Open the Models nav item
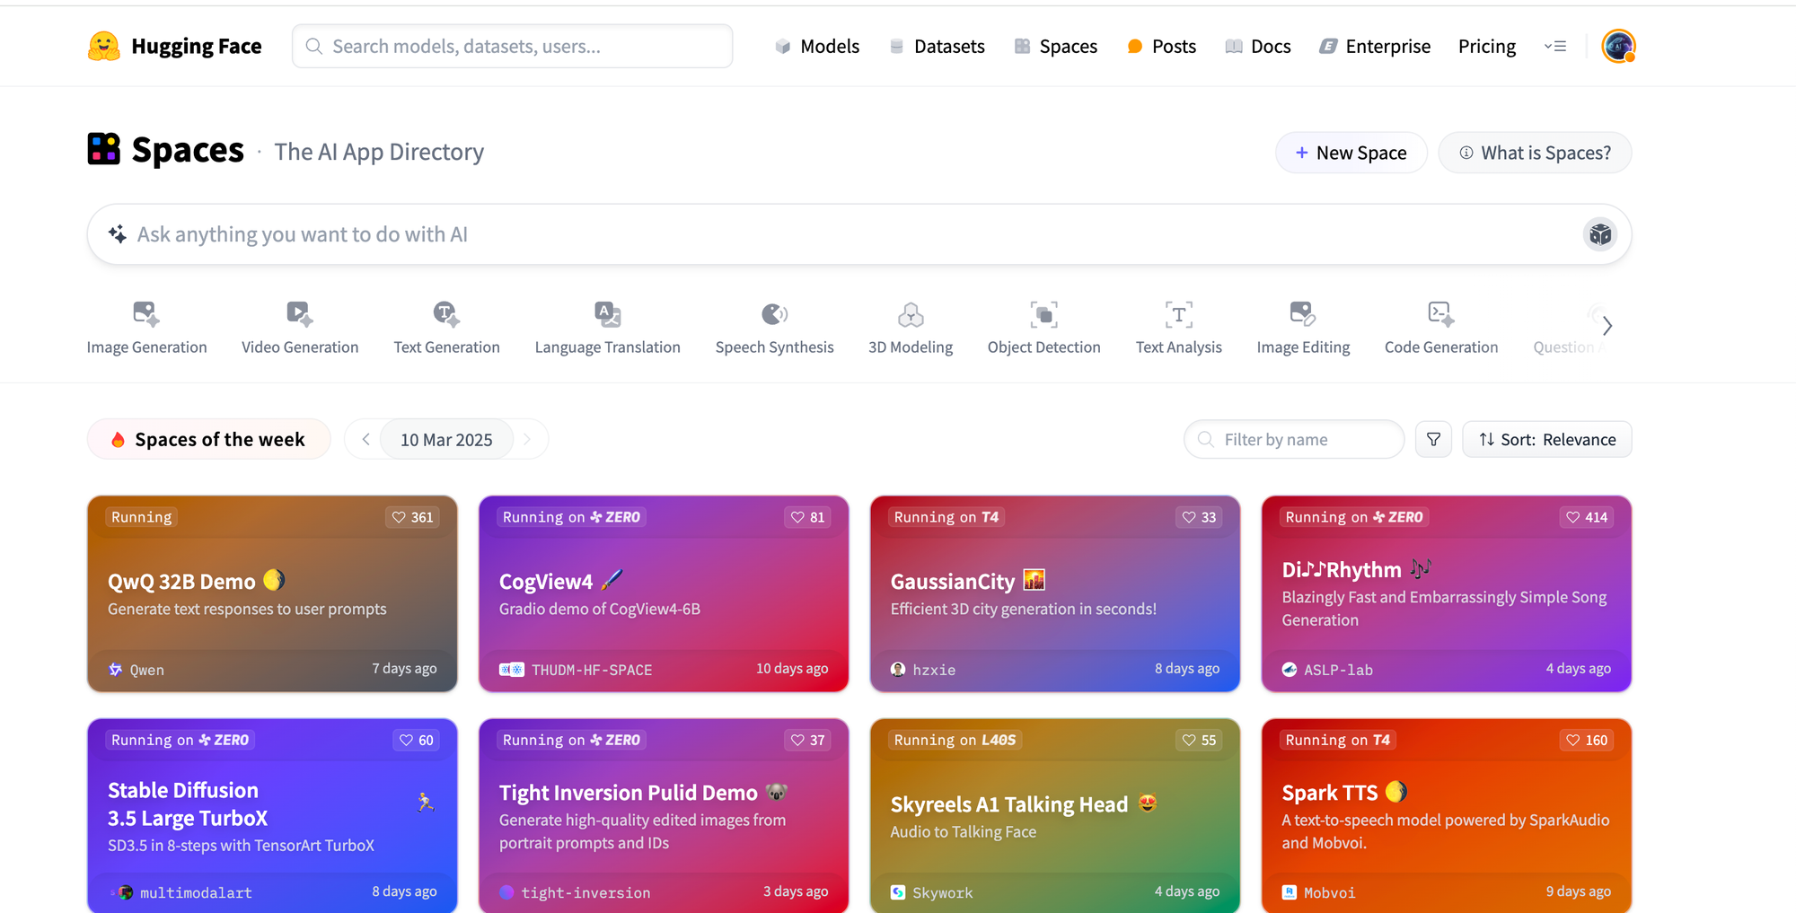The width and height of the screenshot is (1796, 913). 817,46
